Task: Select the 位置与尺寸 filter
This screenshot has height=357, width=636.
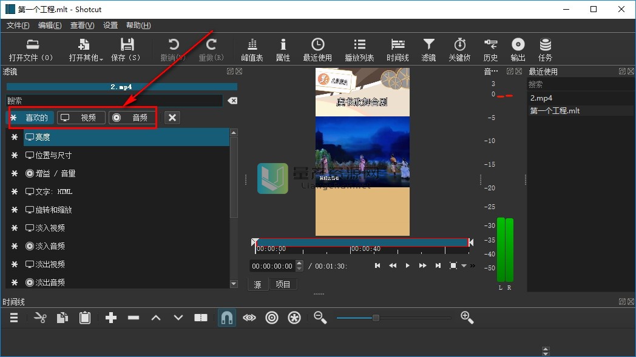Action: [126, 155]
